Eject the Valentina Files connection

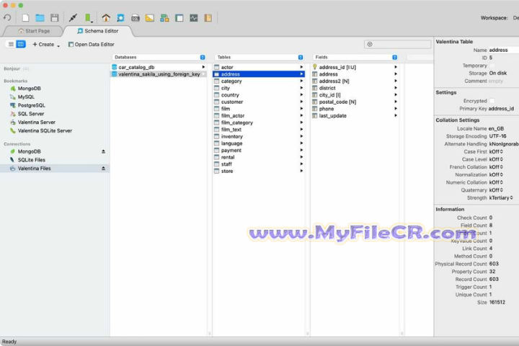103,168
